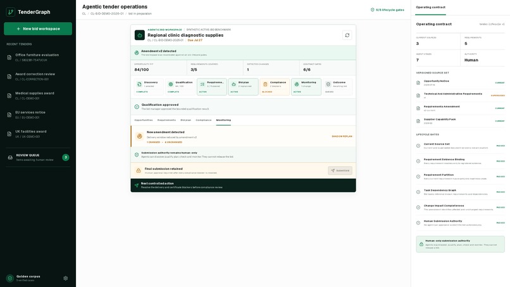Click the Technical And Administrative Requirements row

pyautogui.click(x=460, y=96)
